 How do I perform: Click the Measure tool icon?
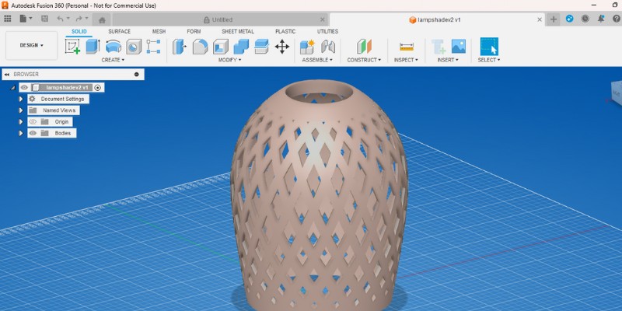(x=406, y=47)
